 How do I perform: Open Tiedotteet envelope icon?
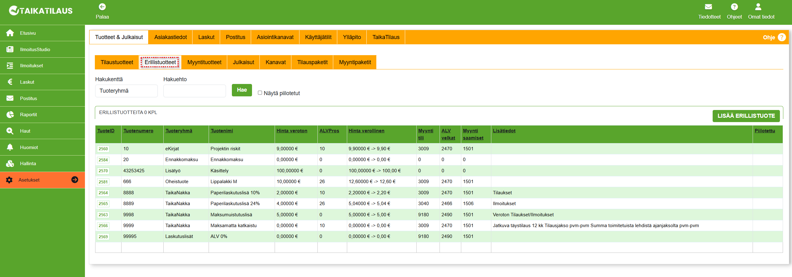[x=709, y=7]
